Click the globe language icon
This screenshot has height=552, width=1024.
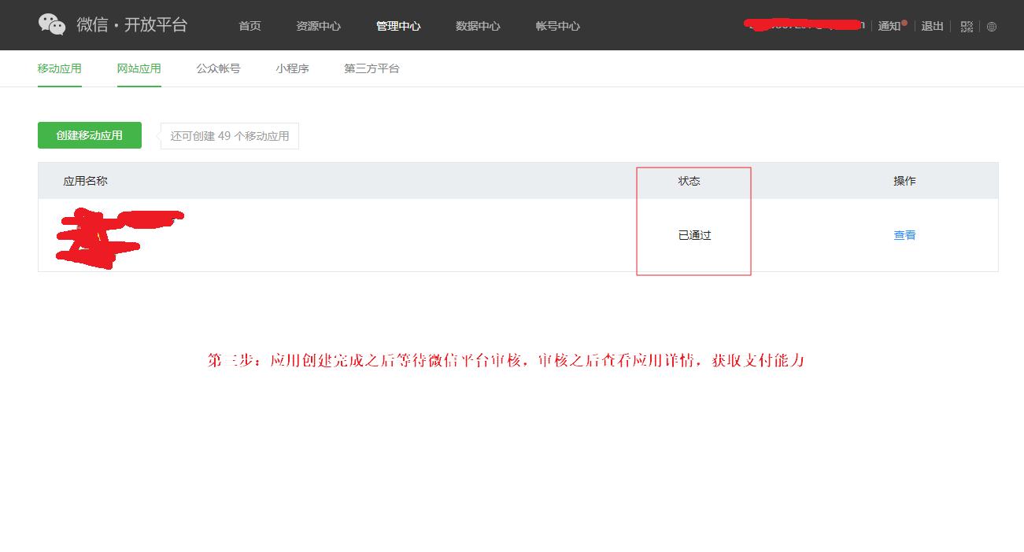click(992, 26)
